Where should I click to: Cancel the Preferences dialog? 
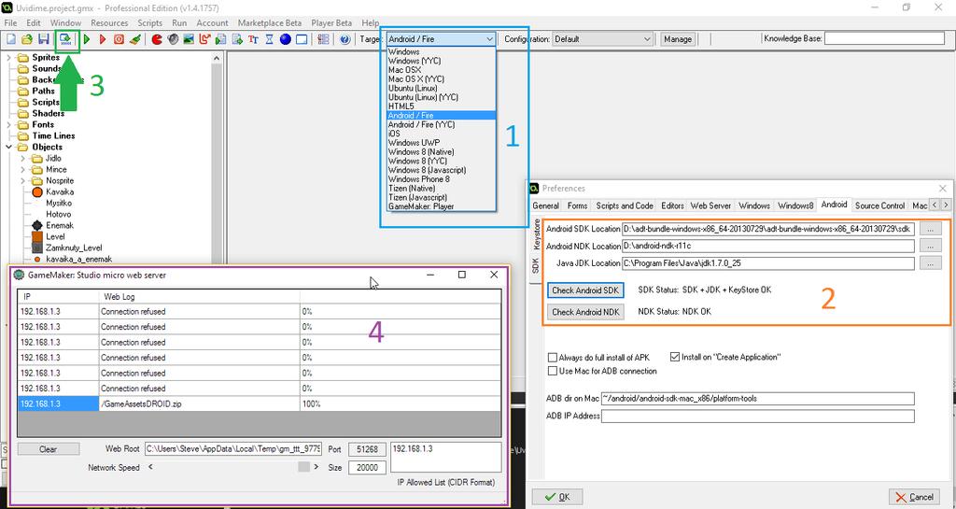click(x=914, y=497)
